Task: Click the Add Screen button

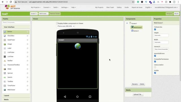Action: pyautogui.click(x=44, y=14)
